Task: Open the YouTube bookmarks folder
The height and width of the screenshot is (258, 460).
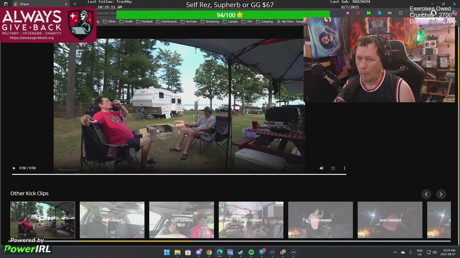Action: pyautogui.click(x=189, y=21)
